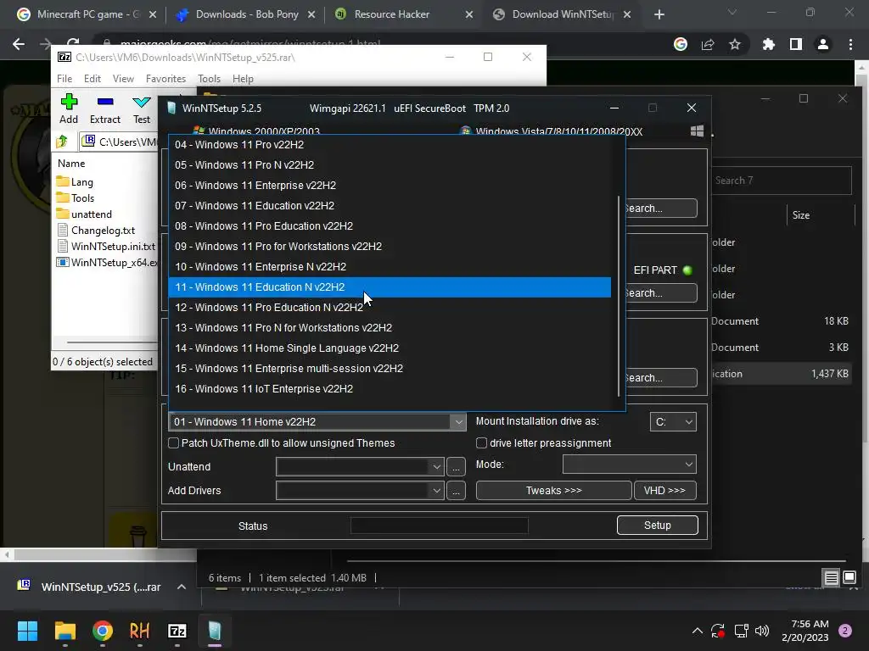
Task: Click WinNTSetup taskbar icon
Action: pyautogui.click(x=215, y=631)
